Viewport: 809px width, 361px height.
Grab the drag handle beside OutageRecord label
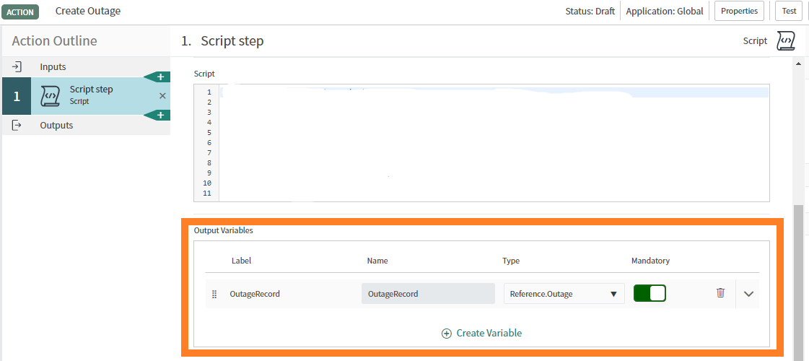[214, 294]
